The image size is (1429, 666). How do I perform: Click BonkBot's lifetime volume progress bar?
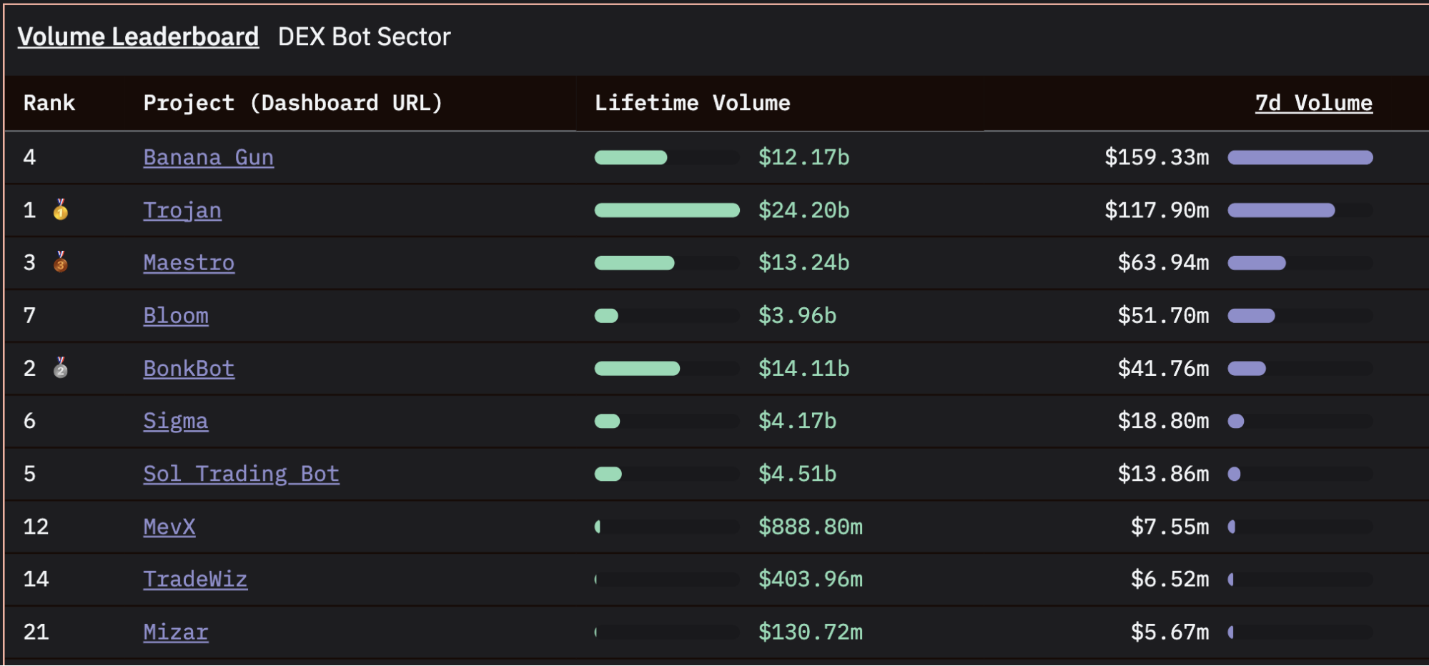pyautogui.click(x=667, y=368)
